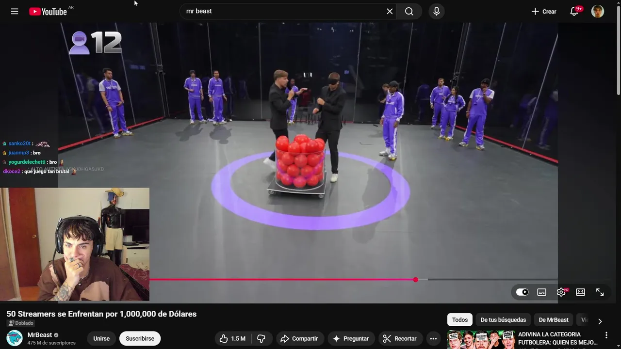This screenshot has width=621, height=349.
Task: Open the MrBeast channel avatar
Action: (x=15, y=338)
